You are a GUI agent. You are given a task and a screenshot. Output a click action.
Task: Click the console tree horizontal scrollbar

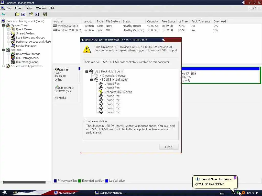[24, 182]
